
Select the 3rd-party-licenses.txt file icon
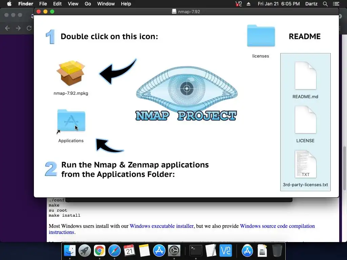click(305, 164)
